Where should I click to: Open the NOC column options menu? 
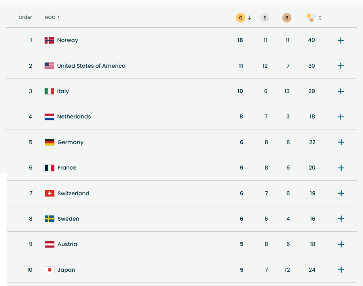(x=59, y=18)
